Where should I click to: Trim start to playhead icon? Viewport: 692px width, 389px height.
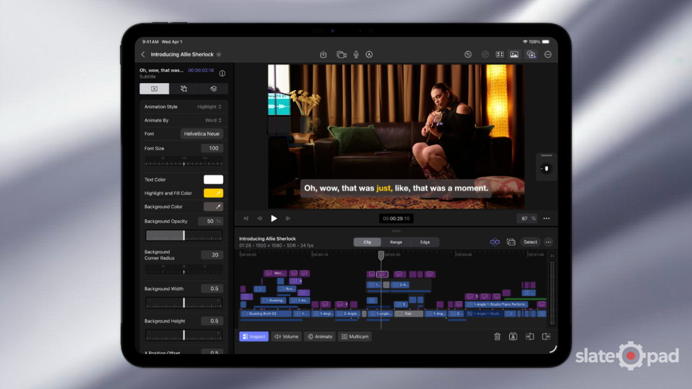(530, 337)
